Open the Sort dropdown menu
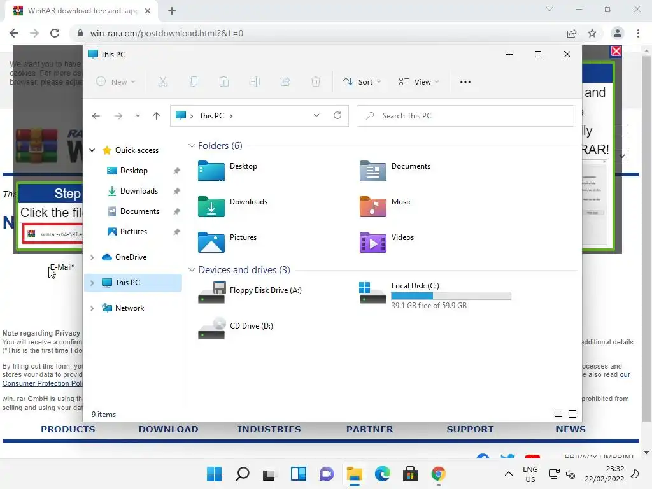The height and width of the screenshot is (489, 652). (x=362, y=82)
